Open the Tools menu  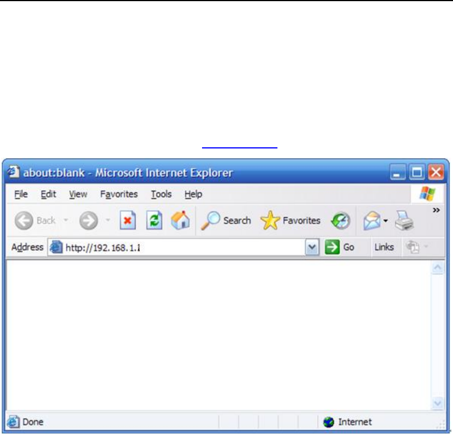pyautogui.click(x=161, y=194)
